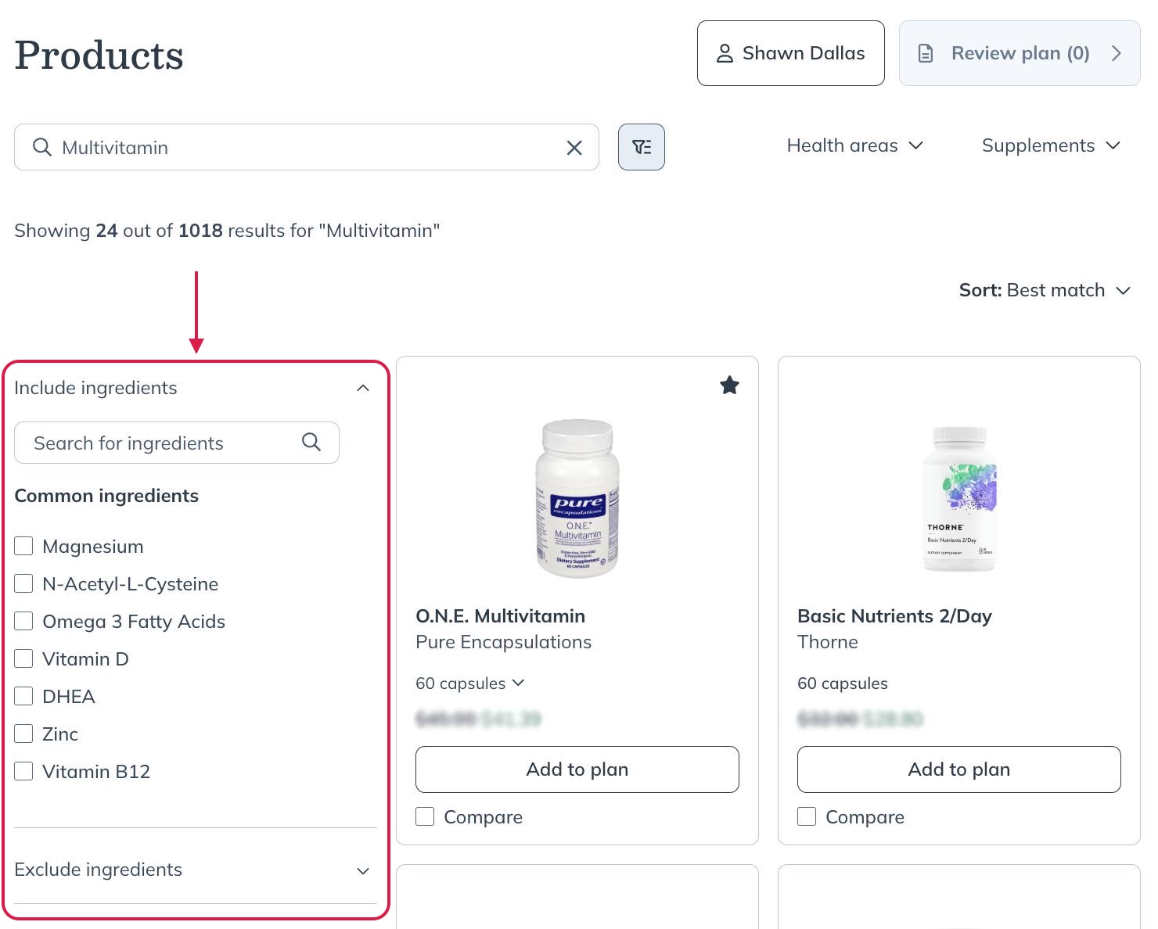This screenshot has width=1158, height=929.
Task: Clear the Multivitamin search text
Action: (574, 148)
